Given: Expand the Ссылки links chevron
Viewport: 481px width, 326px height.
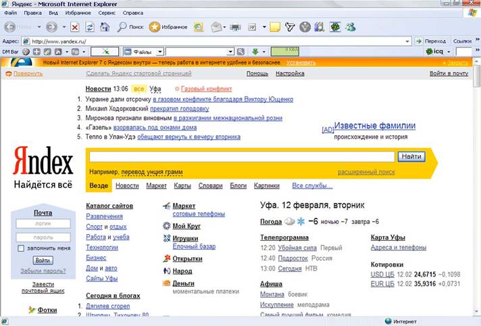Looking at the screenshot, I should (478, 39).
